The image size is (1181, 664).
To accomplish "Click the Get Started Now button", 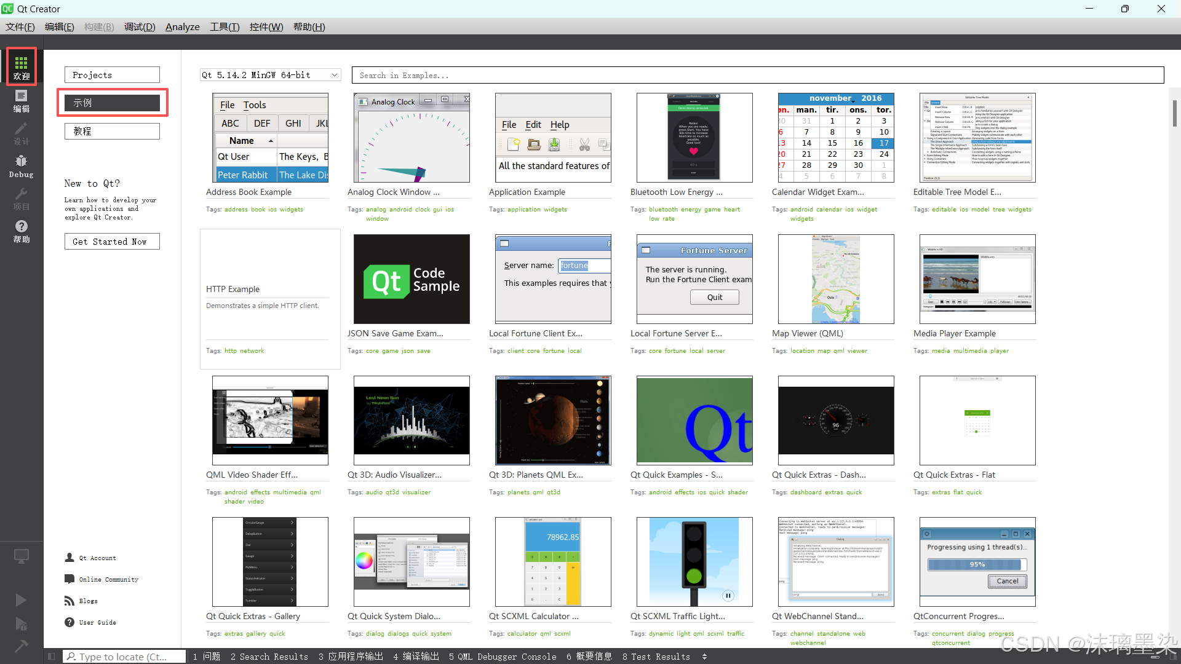I will (x=112, y=242).
